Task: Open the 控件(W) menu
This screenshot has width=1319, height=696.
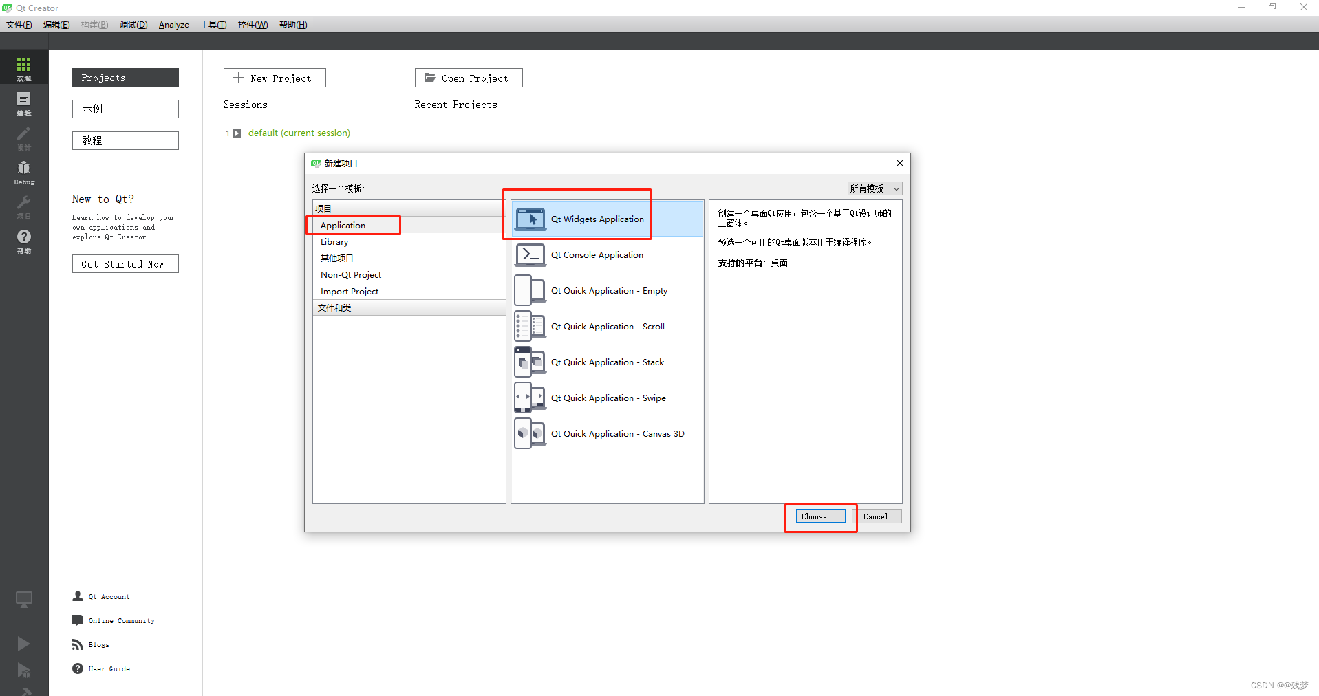Action: [x=253, y=25]
